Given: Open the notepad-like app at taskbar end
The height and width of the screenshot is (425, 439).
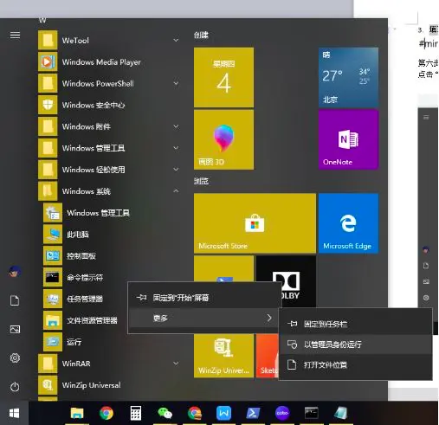Looking at the screenshot, I should coord(341,413).
